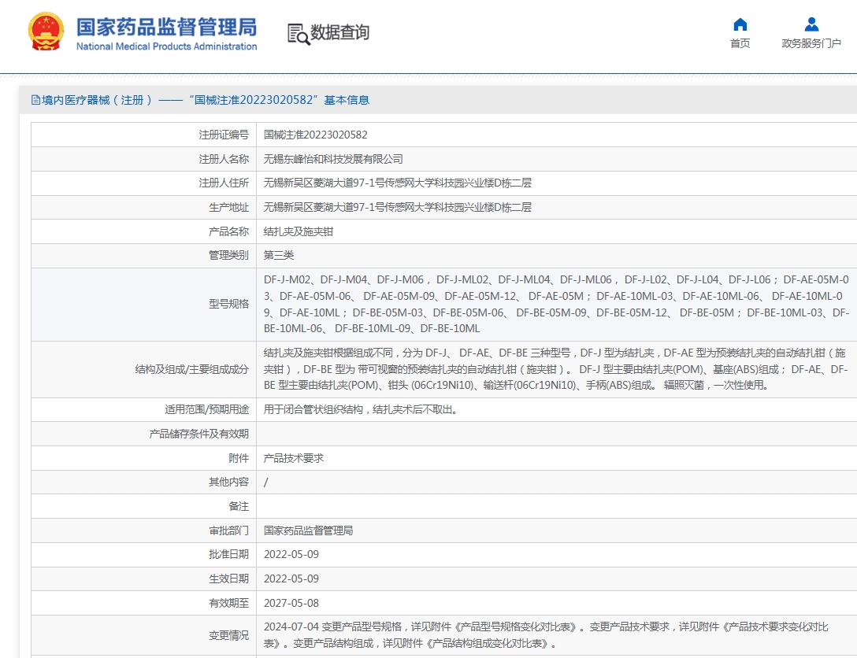The height and width of the screenshot is (658, 857).
Task: Go to 首页 text link
Action: tap(740, 43)
